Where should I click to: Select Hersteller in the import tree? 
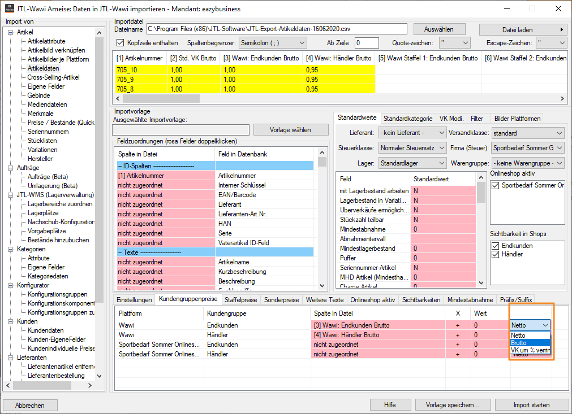pos(40,159)
